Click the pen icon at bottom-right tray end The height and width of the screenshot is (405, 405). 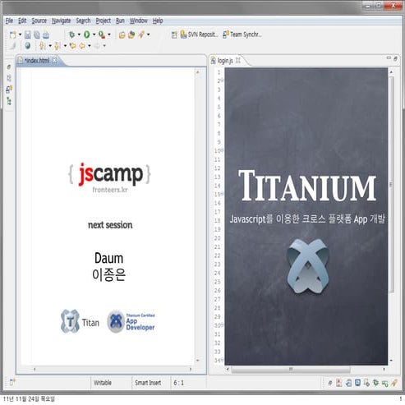click(x=394, y=383)
